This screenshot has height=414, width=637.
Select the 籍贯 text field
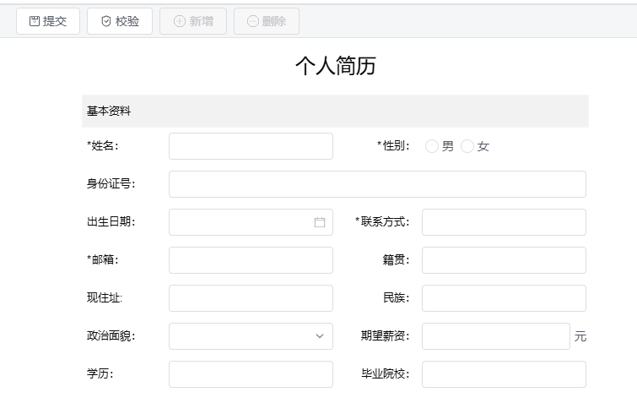coord(504,260)
